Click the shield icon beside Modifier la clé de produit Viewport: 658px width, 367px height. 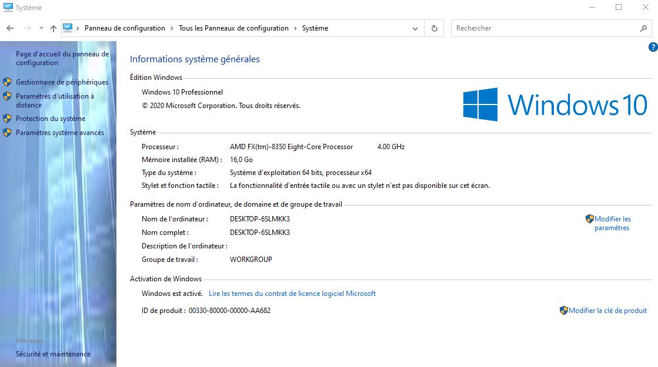564,311
